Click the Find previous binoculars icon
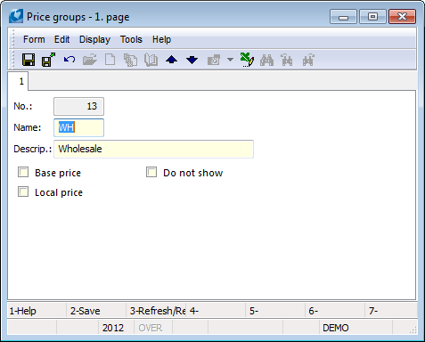 coord(287,60)
